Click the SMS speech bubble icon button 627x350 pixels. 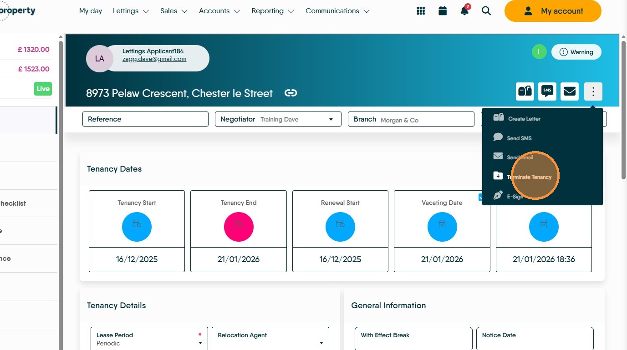pos(547,91)
